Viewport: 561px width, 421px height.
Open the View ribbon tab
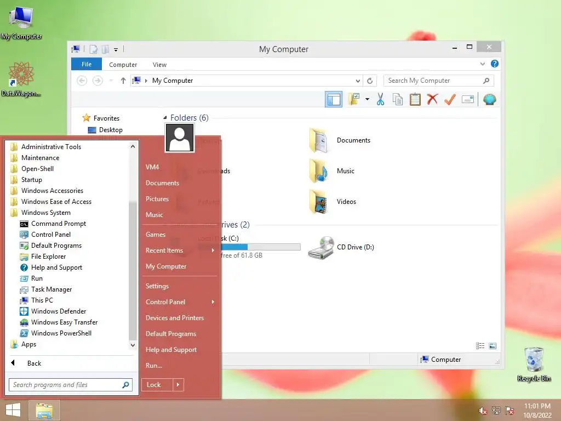click(x=159, y=65)
